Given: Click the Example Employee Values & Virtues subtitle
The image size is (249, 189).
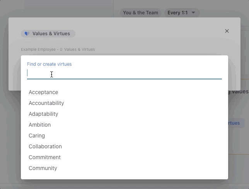Looking at the screenshot, I should (x=58, y=50).
